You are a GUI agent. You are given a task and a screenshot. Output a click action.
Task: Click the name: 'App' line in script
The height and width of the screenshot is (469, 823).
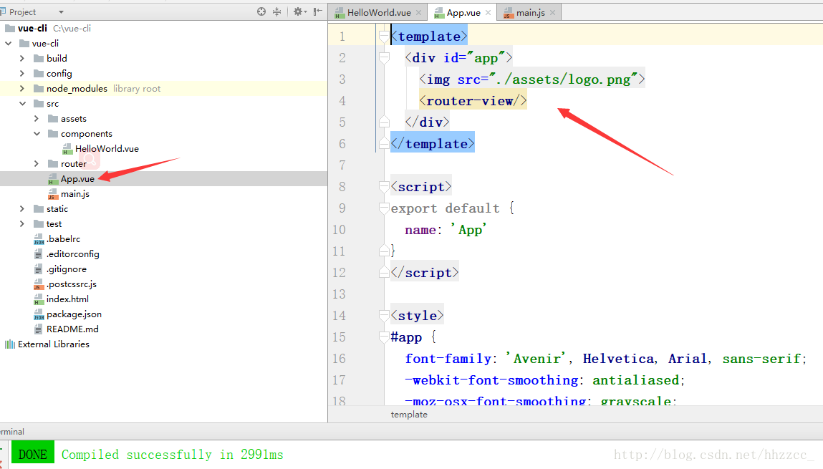click(x=446, y=230)
